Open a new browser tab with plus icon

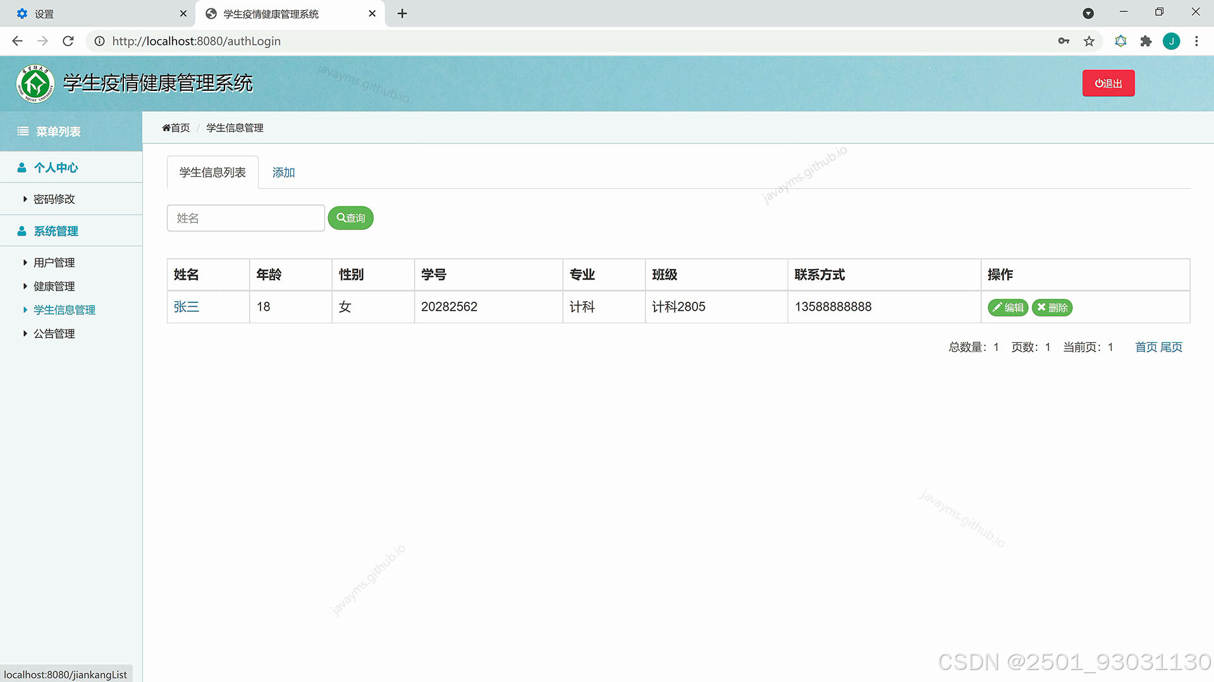402,13
